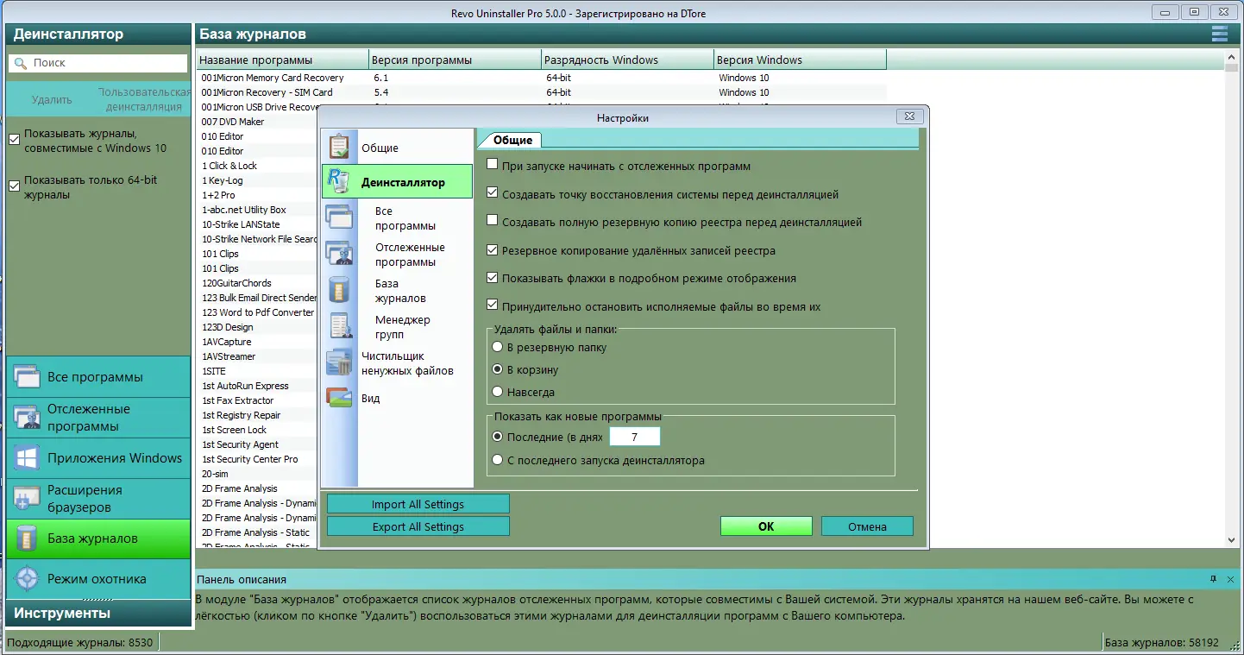Open Отслеженные программы in the left sidebar
This screenshot has width=1244, height=655.
coord(98,418)
